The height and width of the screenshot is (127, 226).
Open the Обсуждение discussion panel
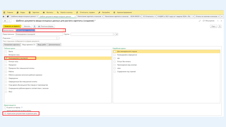tap(209, 21)
